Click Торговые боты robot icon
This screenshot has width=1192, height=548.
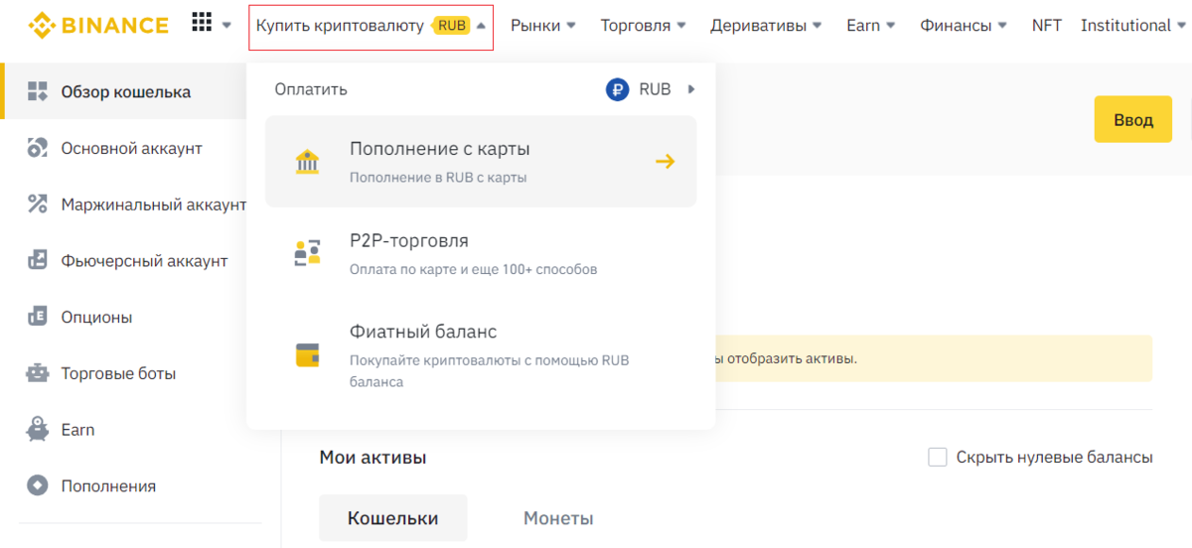pos(38,373)
